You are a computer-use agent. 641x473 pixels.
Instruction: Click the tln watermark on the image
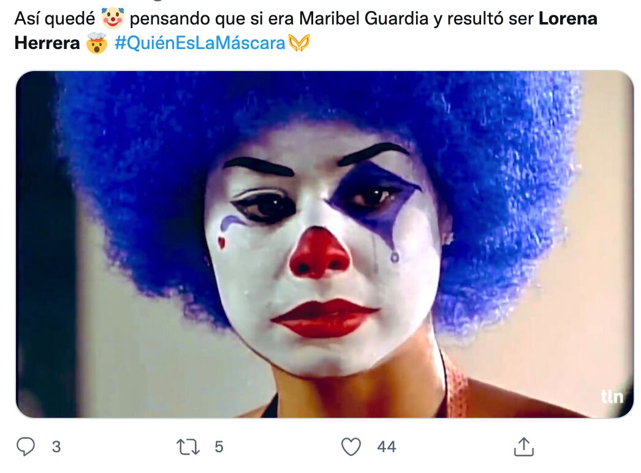[612, 396]
